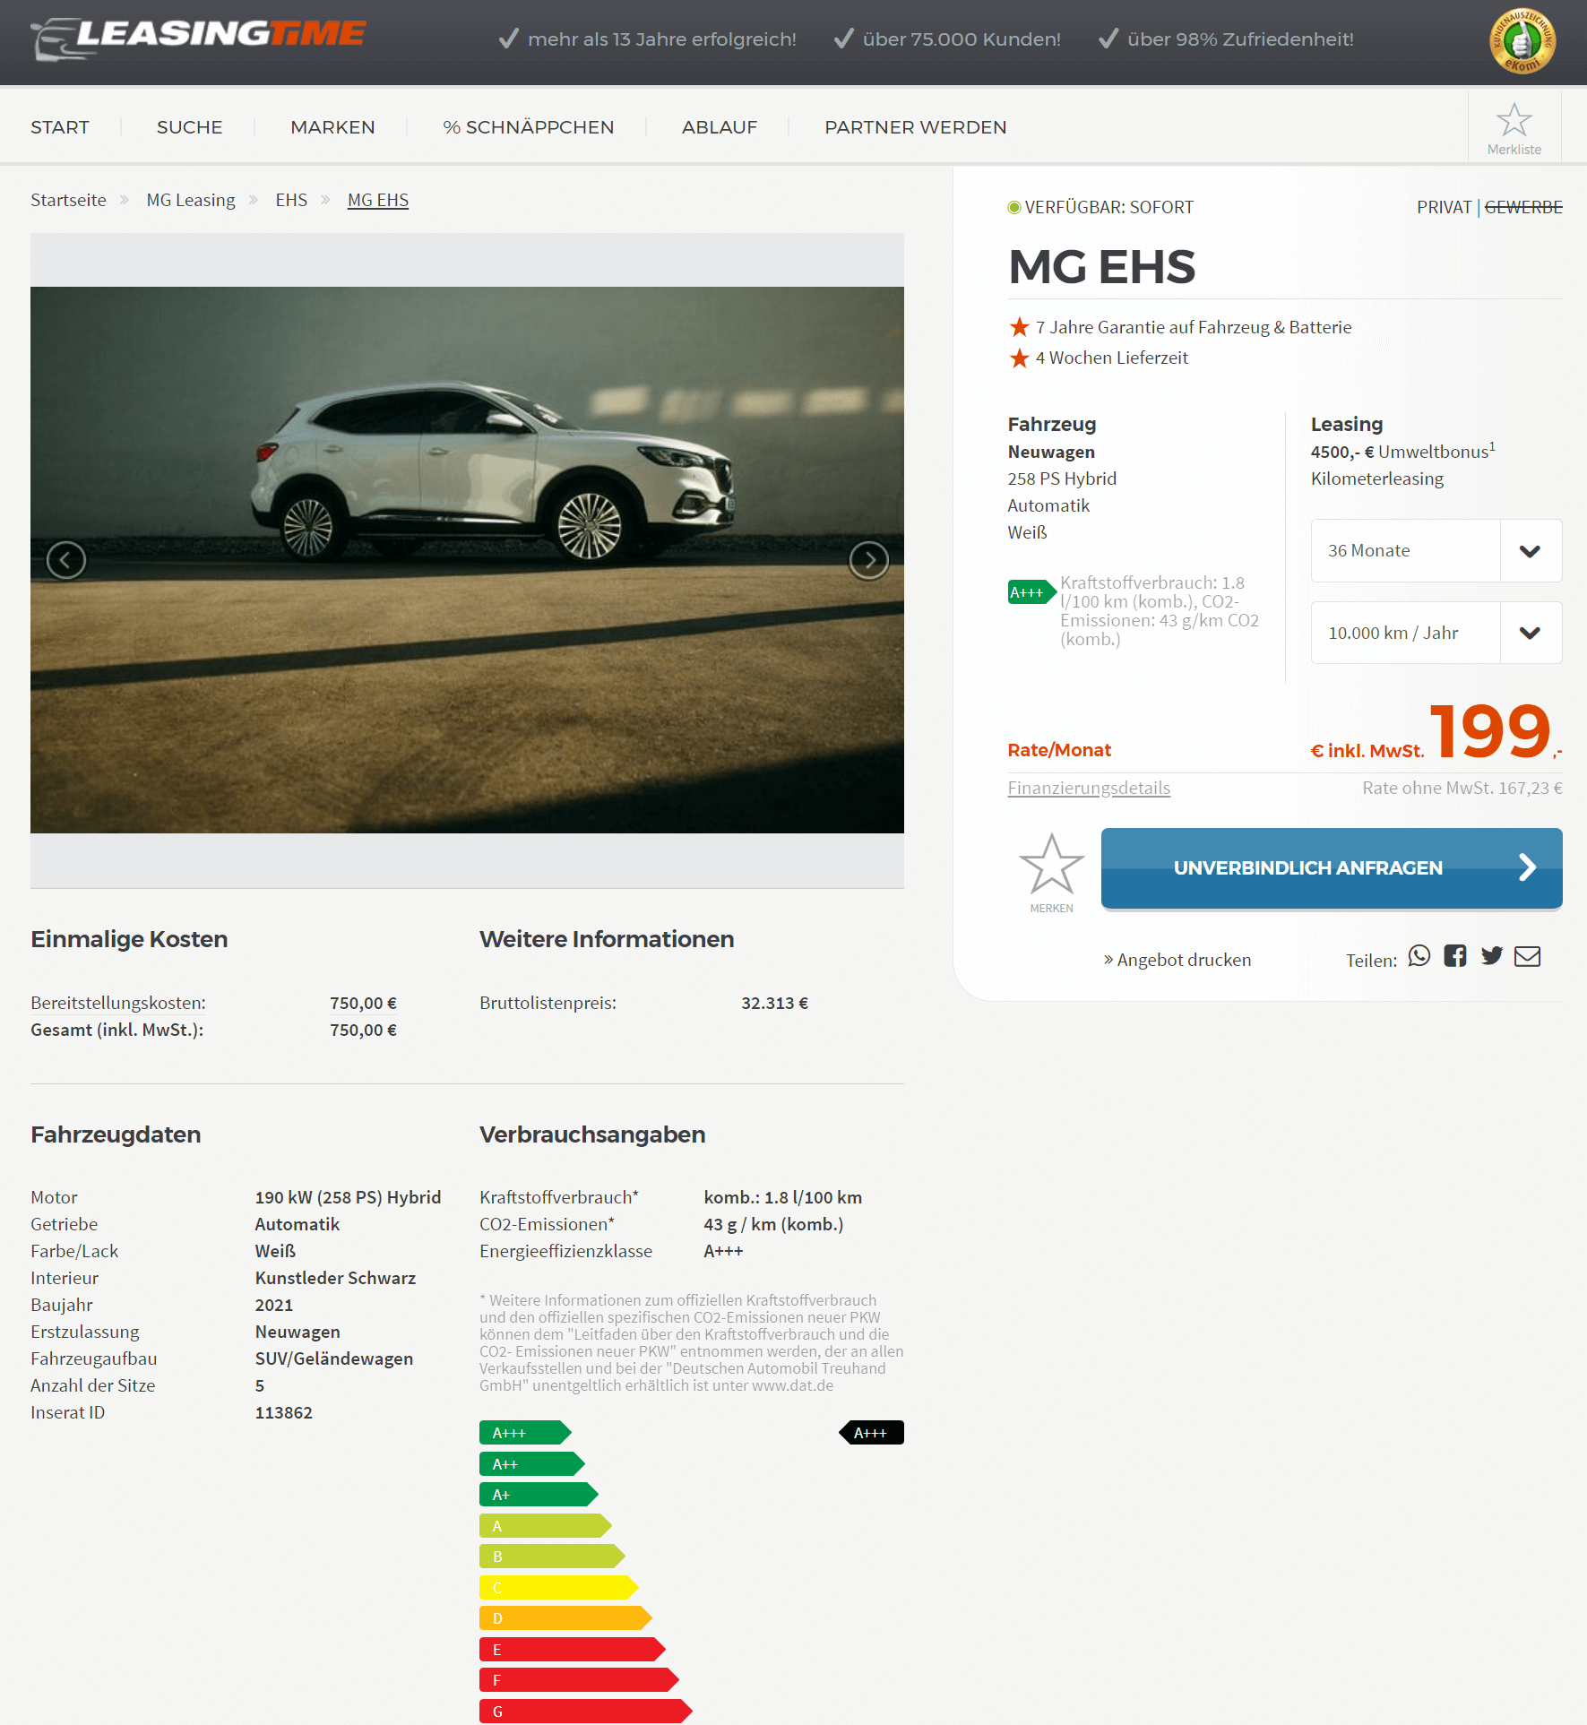This screenshot has height=1725, width=1587.
Task: Click chevron arrow of the km / Jahr selector
Action: point(1531,633)
